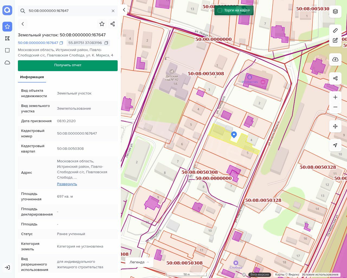The height and width of the screenshot is (278, 347).
Task: Zoom in on the map
Action: (335, 97)
